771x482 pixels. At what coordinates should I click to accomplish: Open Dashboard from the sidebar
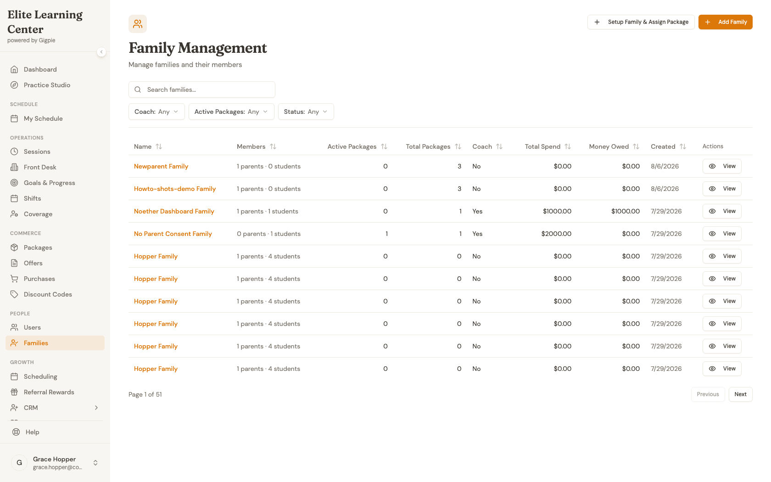pyautogui.click(x=55, y=69)
